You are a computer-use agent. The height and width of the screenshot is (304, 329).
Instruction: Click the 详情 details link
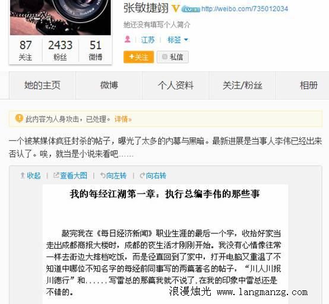click(123, 119)
